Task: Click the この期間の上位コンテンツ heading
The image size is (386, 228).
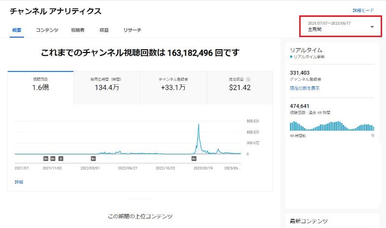Action: pyautogui.click(x=140, y=216)
